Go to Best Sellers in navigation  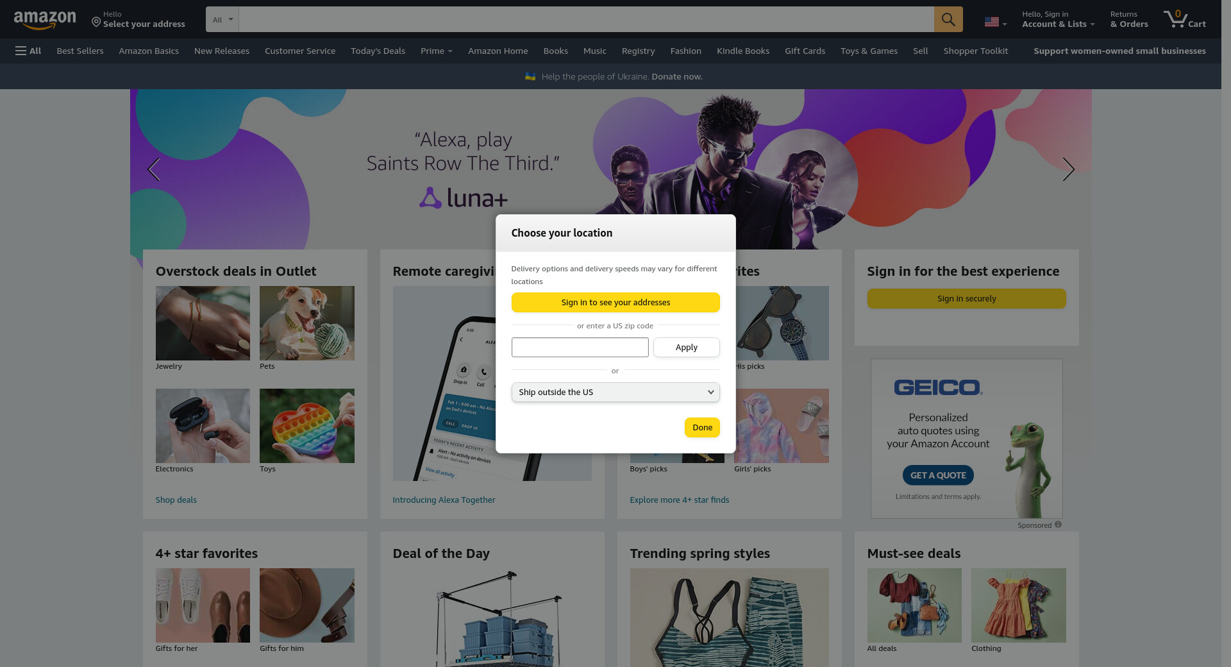[x=80, y=51]
